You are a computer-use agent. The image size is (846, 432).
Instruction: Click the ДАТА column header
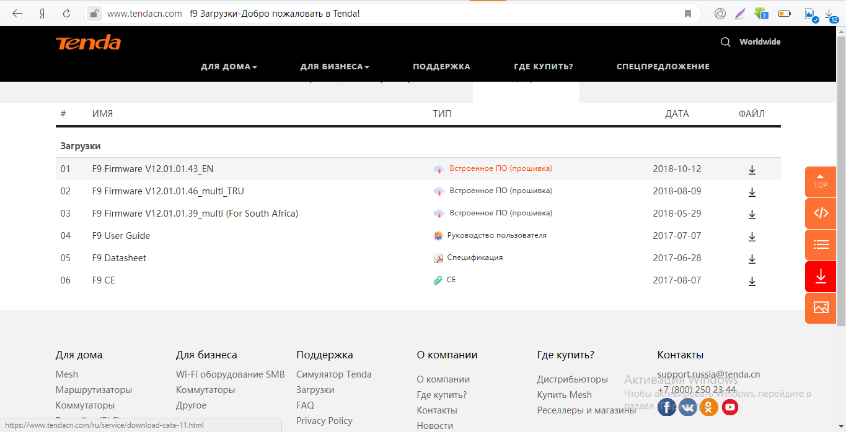[677, 114]
